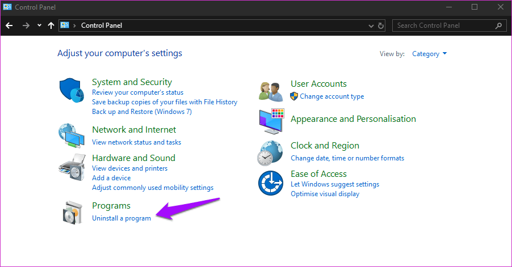Go up one level with up arrow

tap(51, 26)
